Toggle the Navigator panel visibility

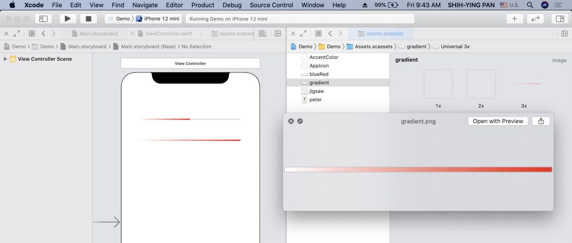tap(43, 18)
